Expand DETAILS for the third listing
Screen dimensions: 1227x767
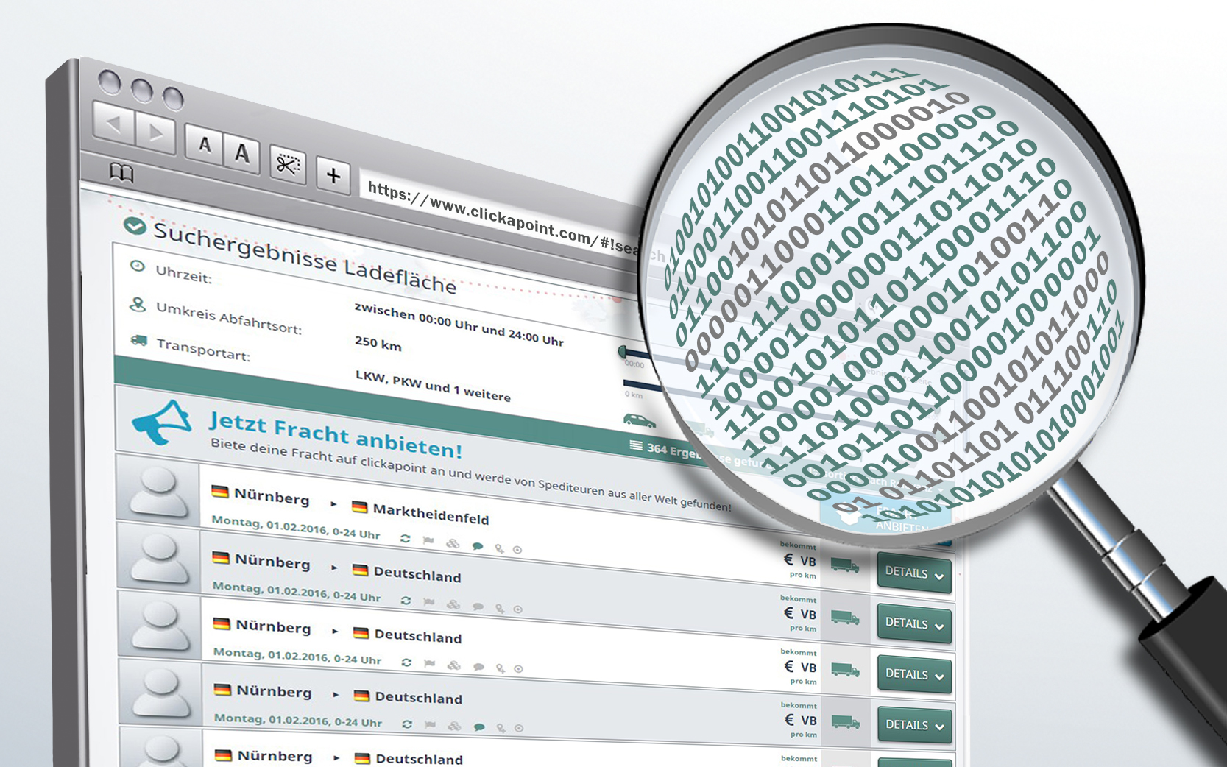coord(913,674)
